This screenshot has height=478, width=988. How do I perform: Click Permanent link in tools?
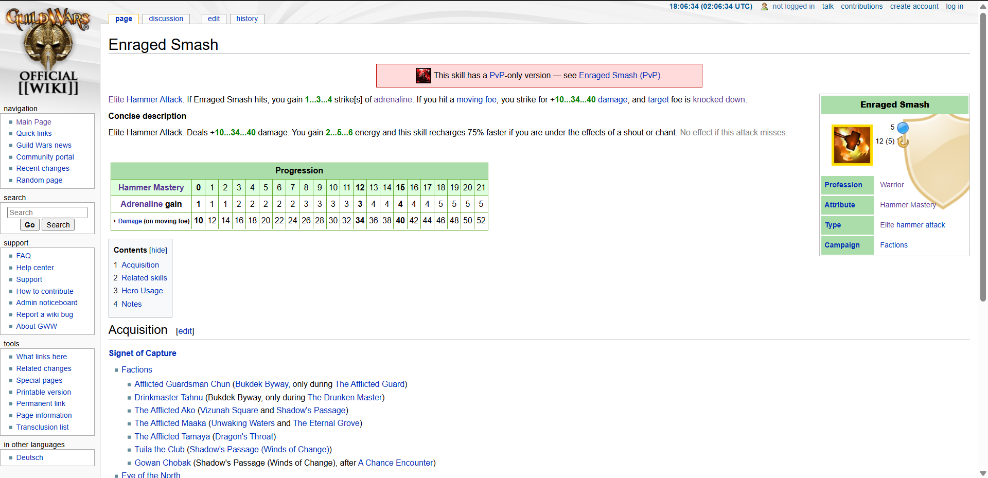click(41, 403)
